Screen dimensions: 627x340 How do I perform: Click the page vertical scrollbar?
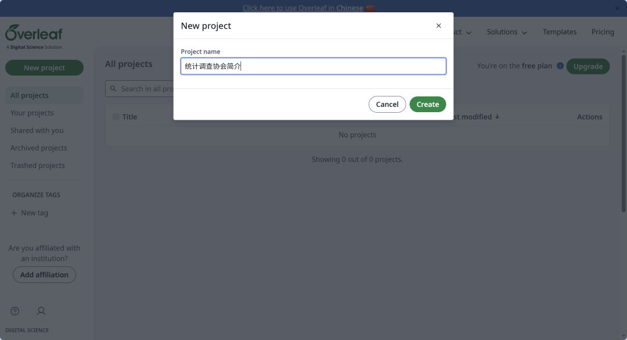coord(624,133)
